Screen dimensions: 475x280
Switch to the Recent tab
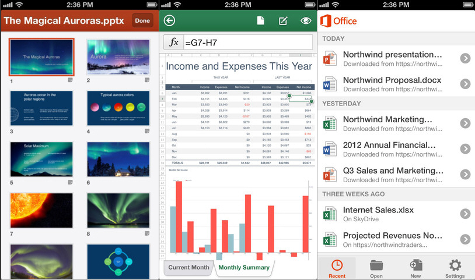[x=337, y=268]
